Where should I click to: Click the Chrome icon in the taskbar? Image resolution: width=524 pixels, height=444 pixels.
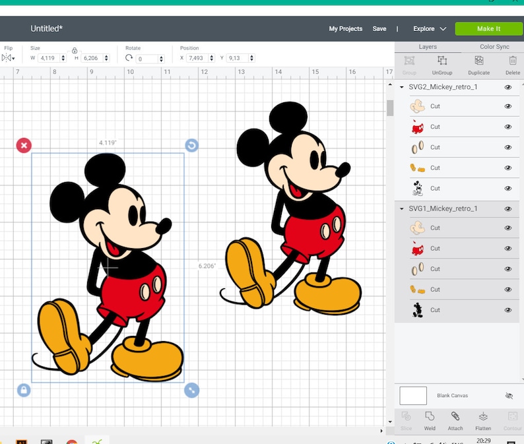point(71,441)
